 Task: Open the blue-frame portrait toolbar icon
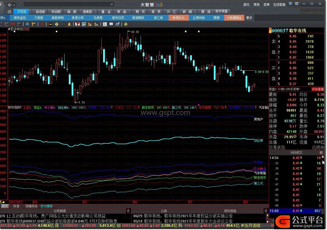click(x=19, y=24)
